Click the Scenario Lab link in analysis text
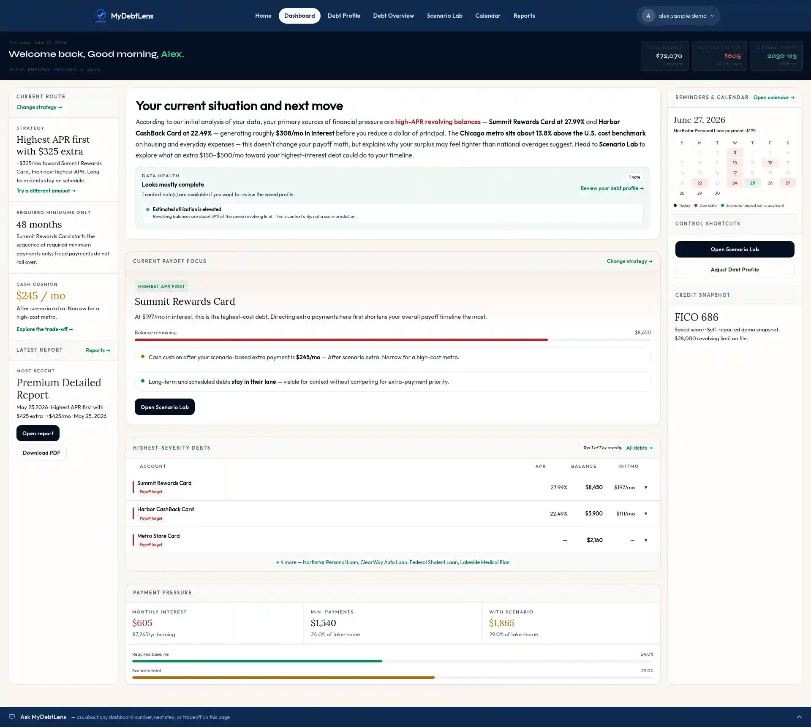Image resolution: width=811 pixels, height=727 pixels. pos(618,144)
